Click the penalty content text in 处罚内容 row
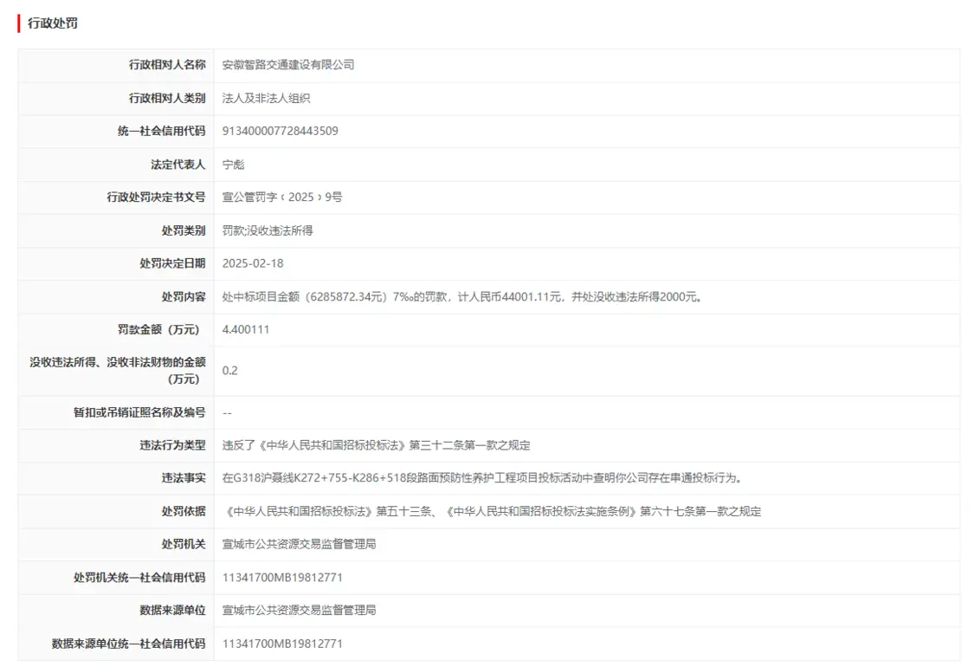Image resolution: width=974 pixels, height=667 pixels. (461, 297)
